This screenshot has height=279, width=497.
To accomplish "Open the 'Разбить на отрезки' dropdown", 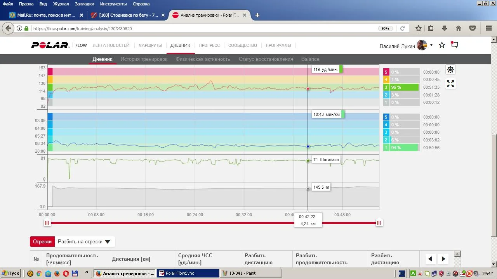I will click(84, 242).
